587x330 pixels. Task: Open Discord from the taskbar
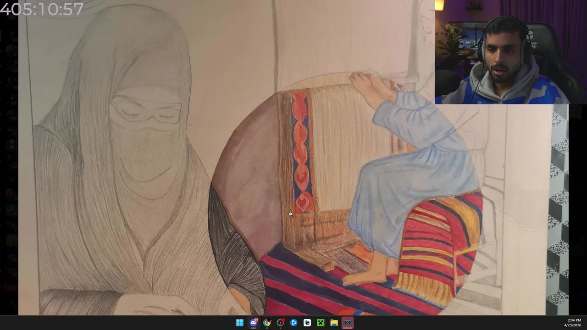254,323
